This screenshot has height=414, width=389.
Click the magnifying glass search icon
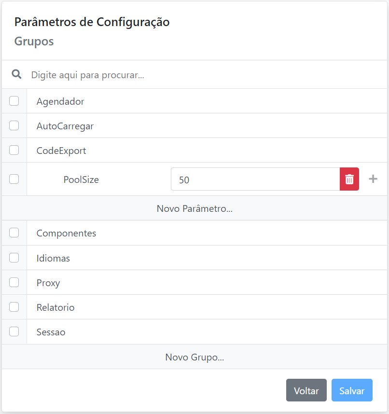pyautogui.click(x=16, y=74)
